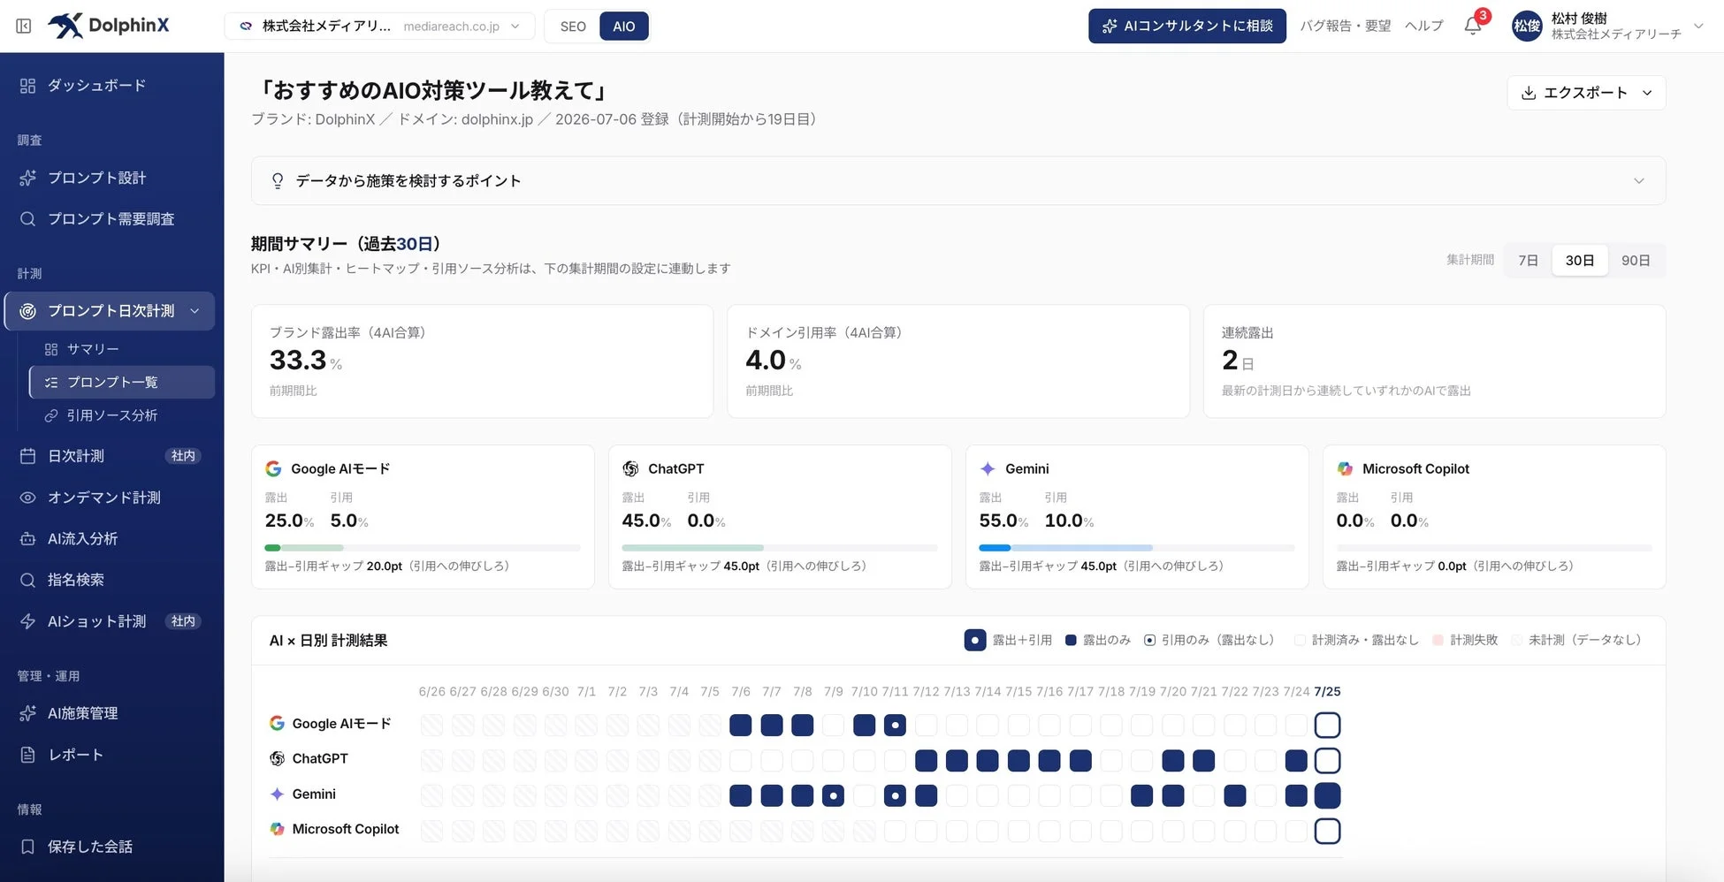Screen dimensions: 1724x882
Task: Click the Copilot logo in the Microsoft Copilot card
Action: (1345, 468)
